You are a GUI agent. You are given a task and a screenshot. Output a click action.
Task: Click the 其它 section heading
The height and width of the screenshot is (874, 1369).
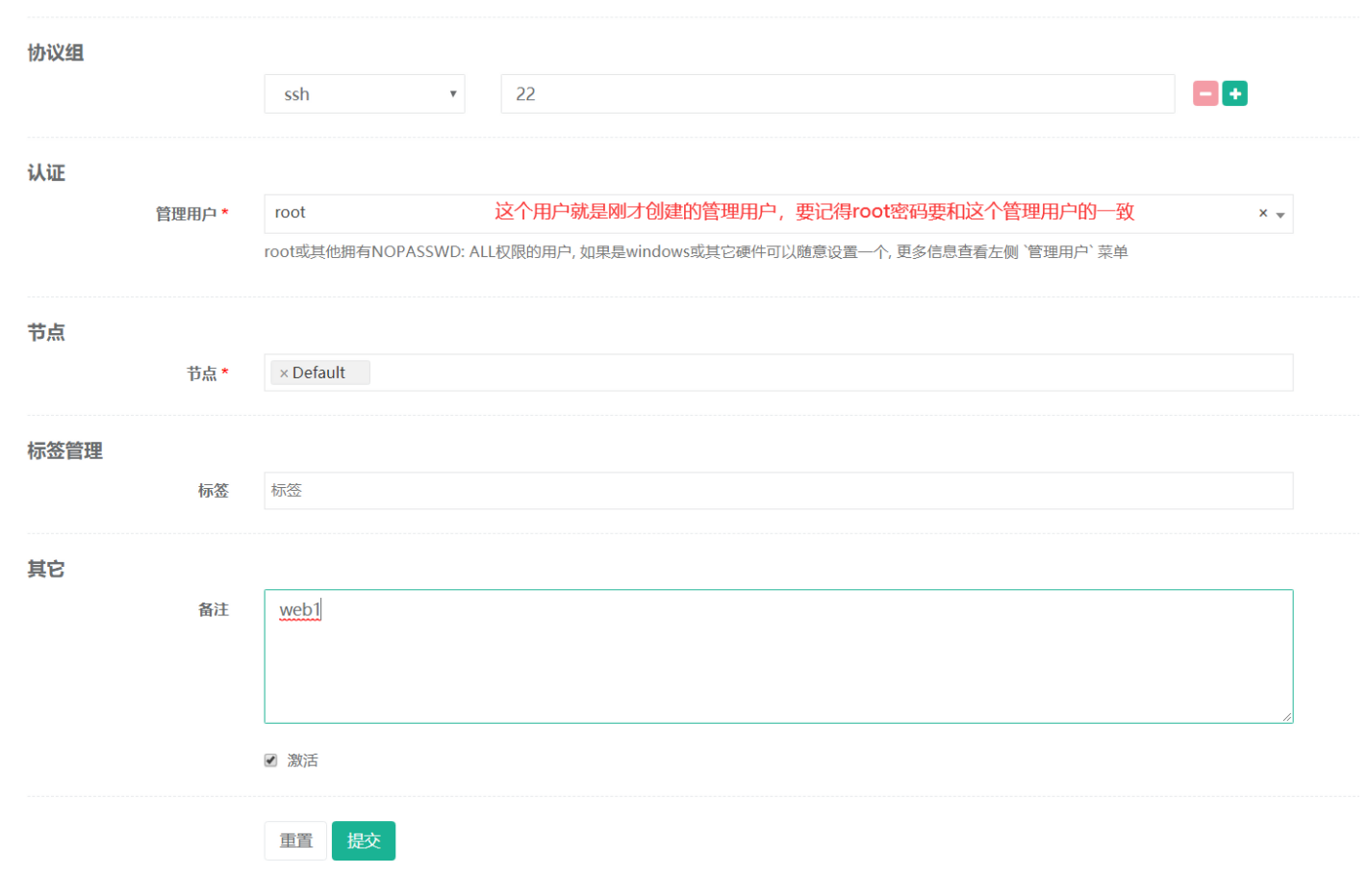coord(46,570)
